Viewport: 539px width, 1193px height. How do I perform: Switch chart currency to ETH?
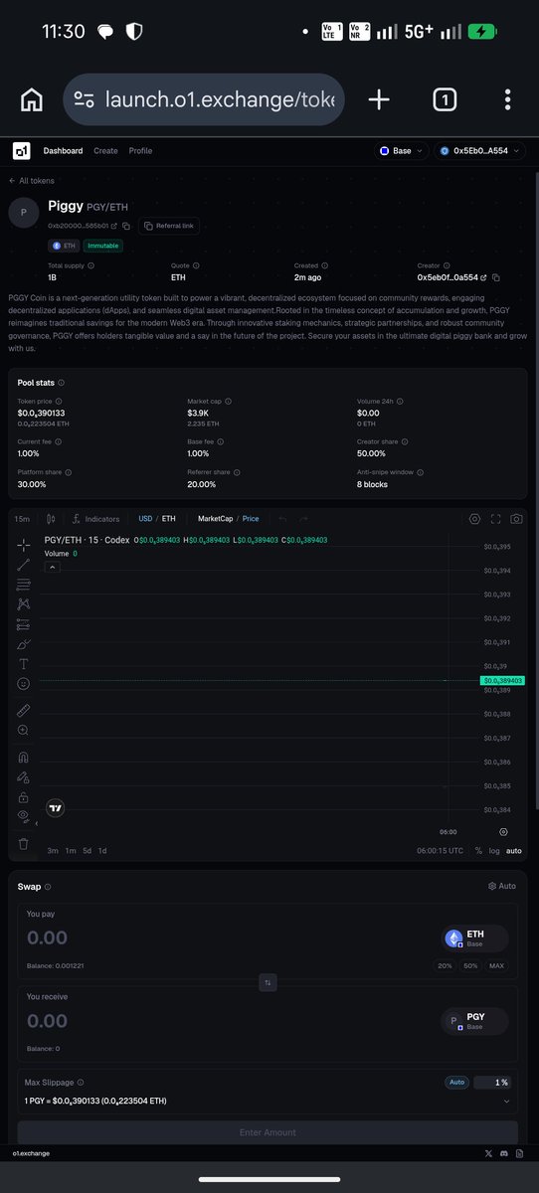click(169, 519)
